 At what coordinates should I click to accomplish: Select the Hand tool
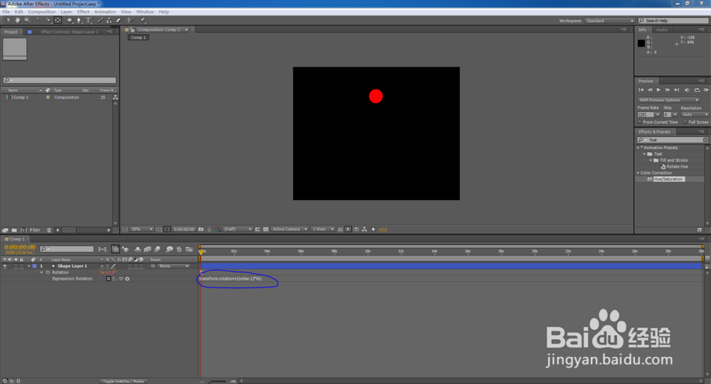click(18, 21)
